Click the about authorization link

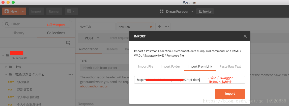pyautogui.click(x=94, y=86)
